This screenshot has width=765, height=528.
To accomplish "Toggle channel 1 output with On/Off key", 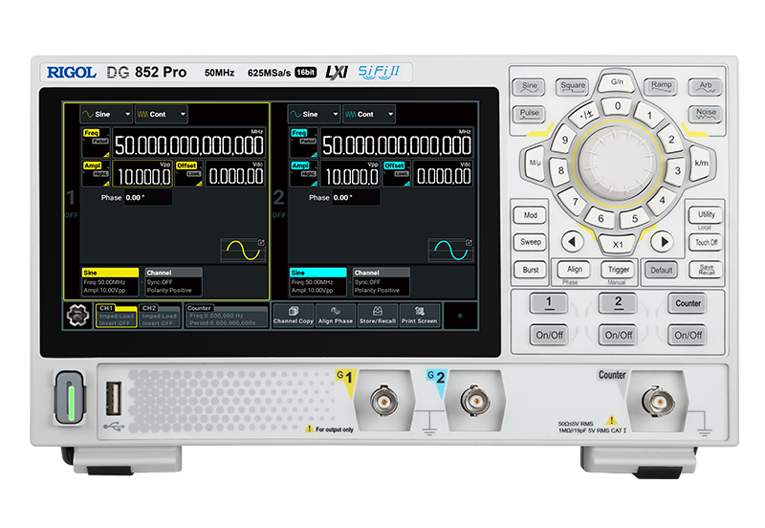I will 549,335.
